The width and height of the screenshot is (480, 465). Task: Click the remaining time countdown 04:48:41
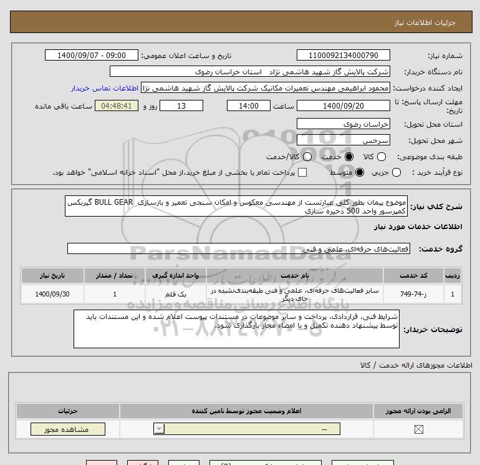point(117,105)
